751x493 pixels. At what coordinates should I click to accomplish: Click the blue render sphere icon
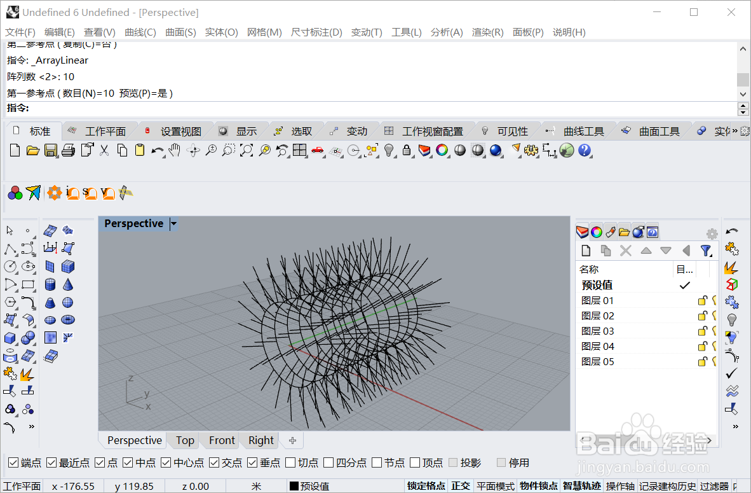[x=495, y=151]
